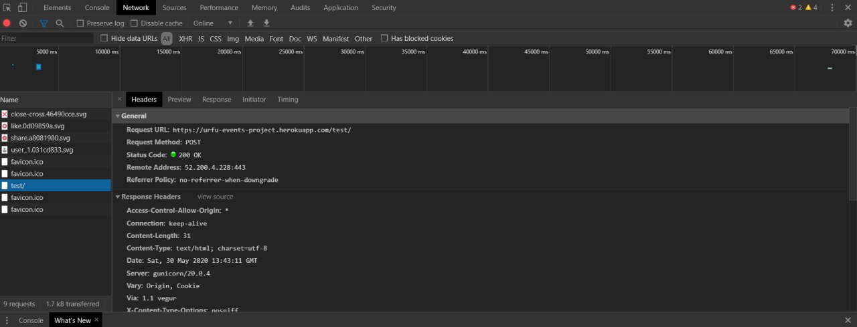Focus the Filter text field

point(47,38)
